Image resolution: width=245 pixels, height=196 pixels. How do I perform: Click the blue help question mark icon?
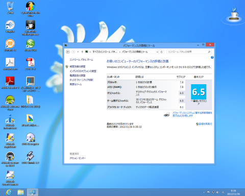(x=212, y=58)
